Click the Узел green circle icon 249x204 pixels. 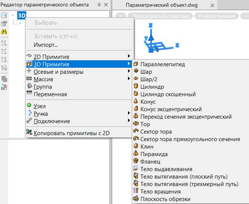(x=29, y=105)
